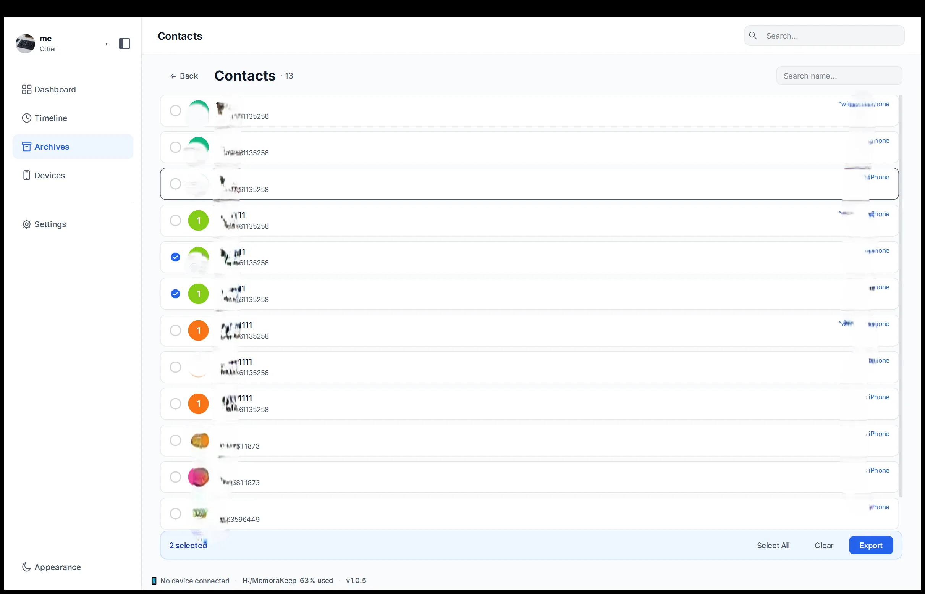Open Dashboard in sidebar

[x=73, y=89]
